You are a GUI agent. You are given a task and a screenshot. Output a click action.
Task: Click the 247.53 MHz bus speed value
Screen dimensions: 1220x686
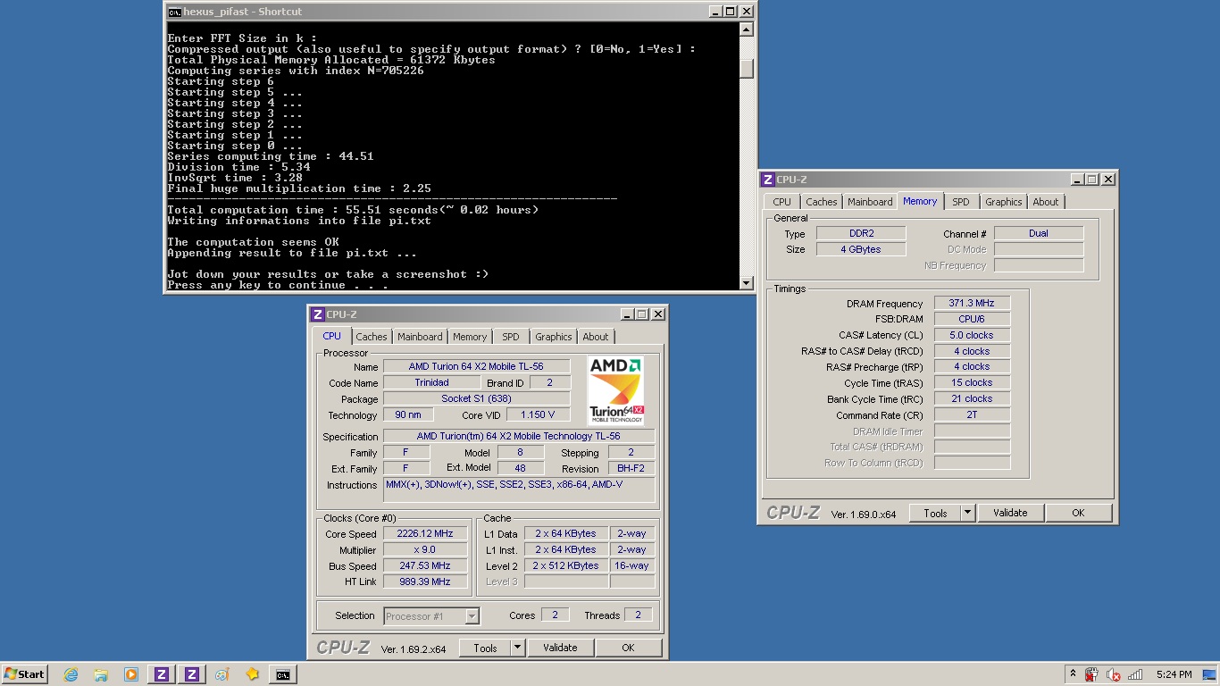[425, 565]
